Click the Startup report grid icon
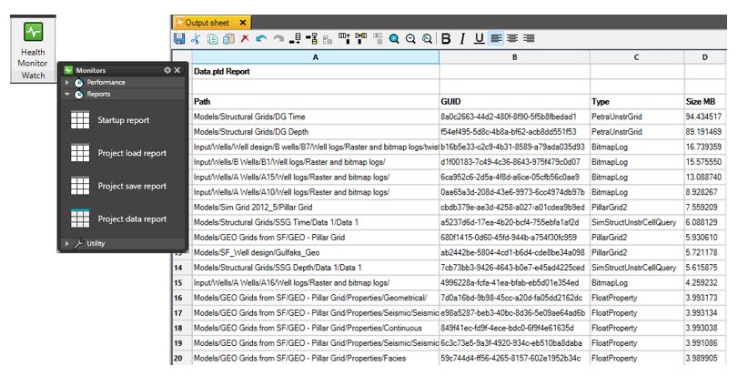Screen dimensions: 738x376 (x=80, y=120)
